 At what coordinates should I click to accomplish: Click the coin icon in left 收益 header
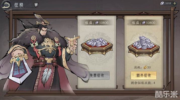point(97,23)
